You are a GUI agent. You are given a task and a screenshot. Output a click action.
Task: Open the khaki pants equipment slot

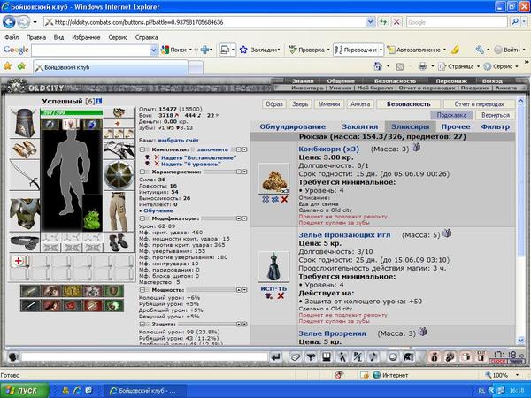pos(119,212)
